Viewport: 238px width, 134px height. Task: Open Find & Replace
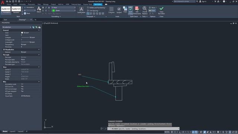tap(145, 10)
